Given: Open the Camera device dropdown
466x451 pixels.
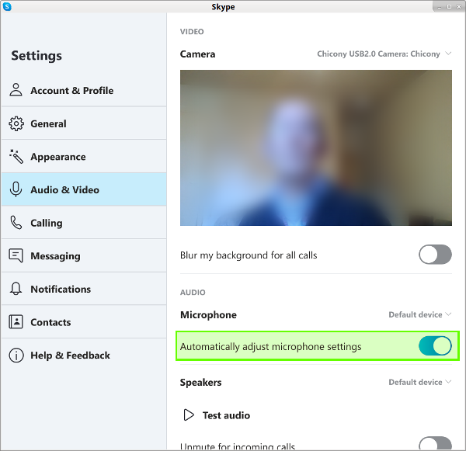Looking at the screenshot, I should pos(384,54).
